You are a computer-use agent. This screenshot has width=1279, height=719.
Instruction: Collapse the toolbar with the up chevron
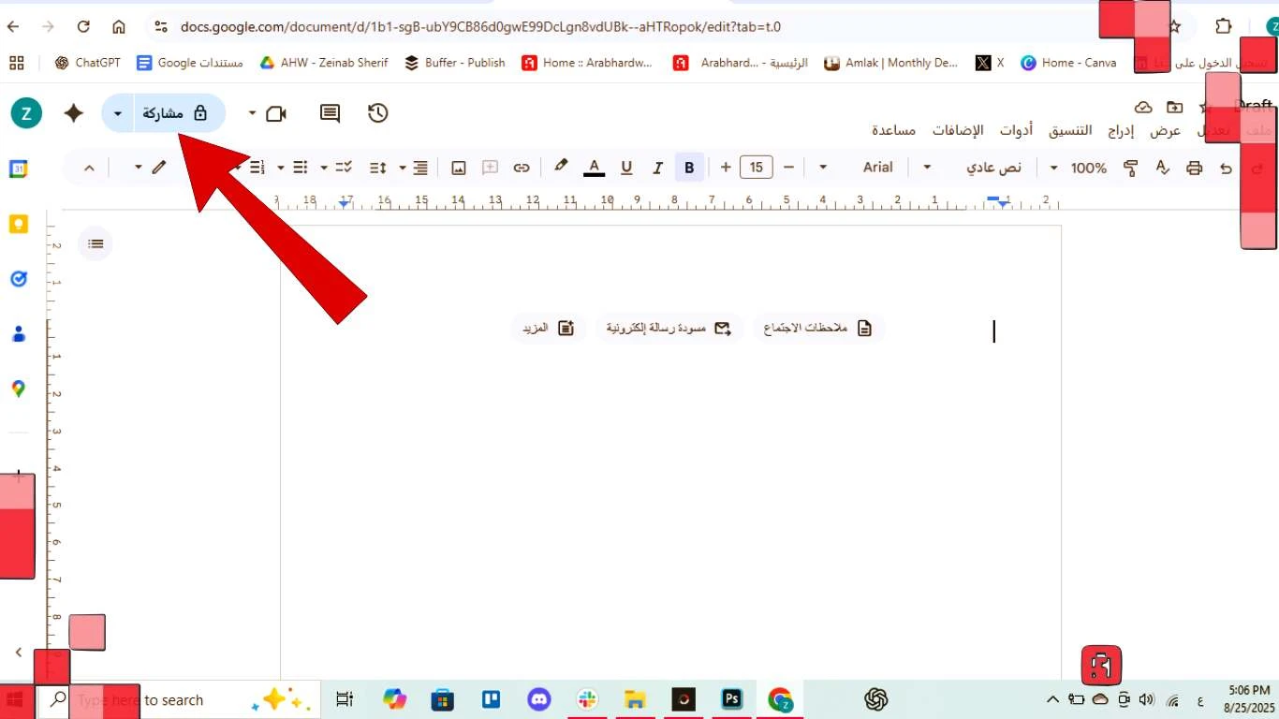tap(89, 168)
